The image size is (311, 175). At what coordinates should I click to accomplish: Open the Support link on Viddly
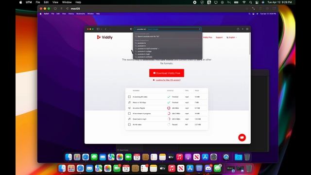[x=219, y=37]
